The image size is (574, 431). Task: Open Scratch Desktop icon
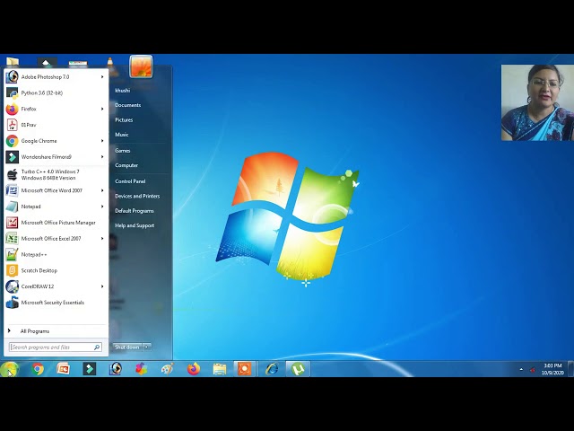(x=12, y=270)
